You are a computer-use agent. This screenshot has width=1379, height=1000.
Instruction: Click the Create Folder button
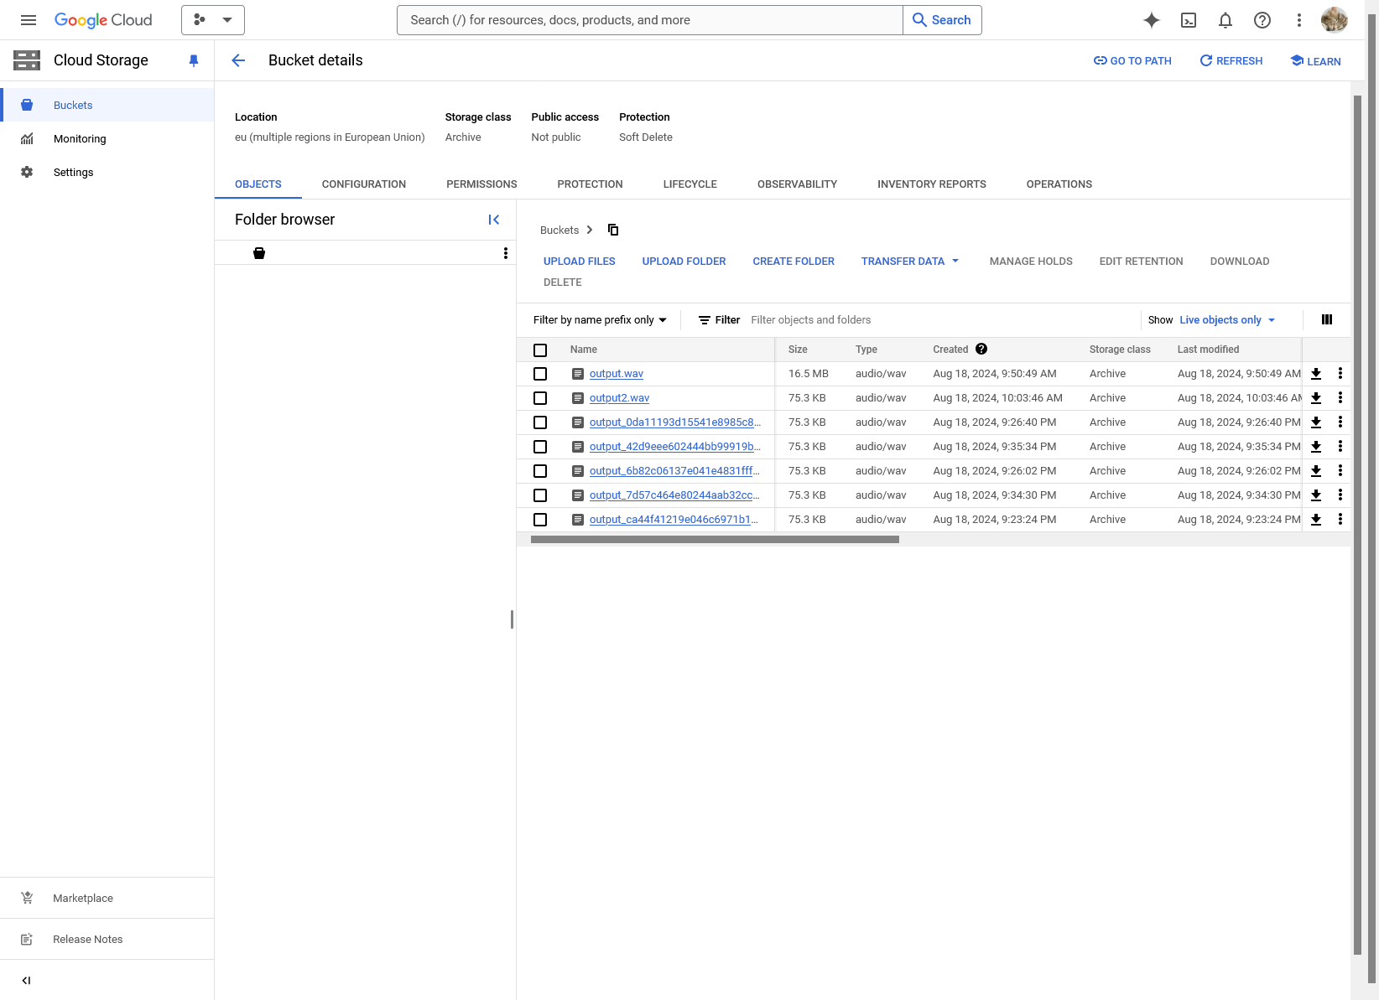click(x=794, y=262)
